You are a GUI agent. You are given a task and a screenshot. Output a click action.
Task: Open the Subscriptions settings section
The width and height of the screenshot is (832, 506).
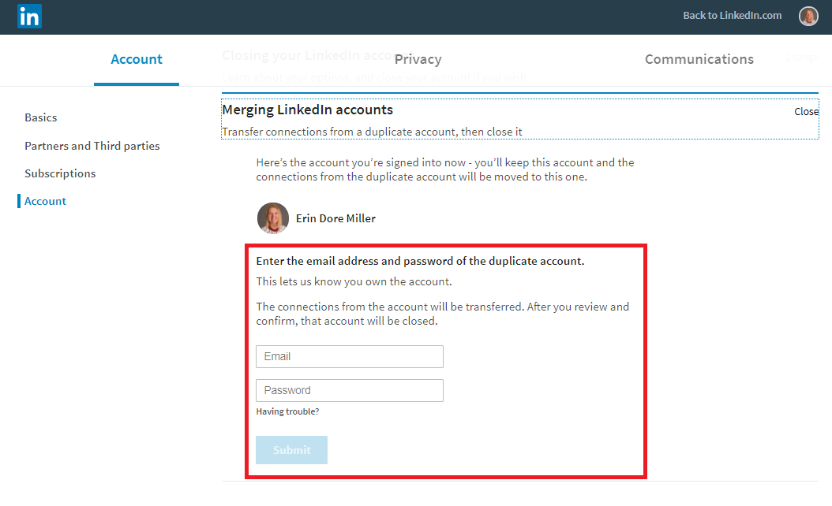[x=60, y=173]
